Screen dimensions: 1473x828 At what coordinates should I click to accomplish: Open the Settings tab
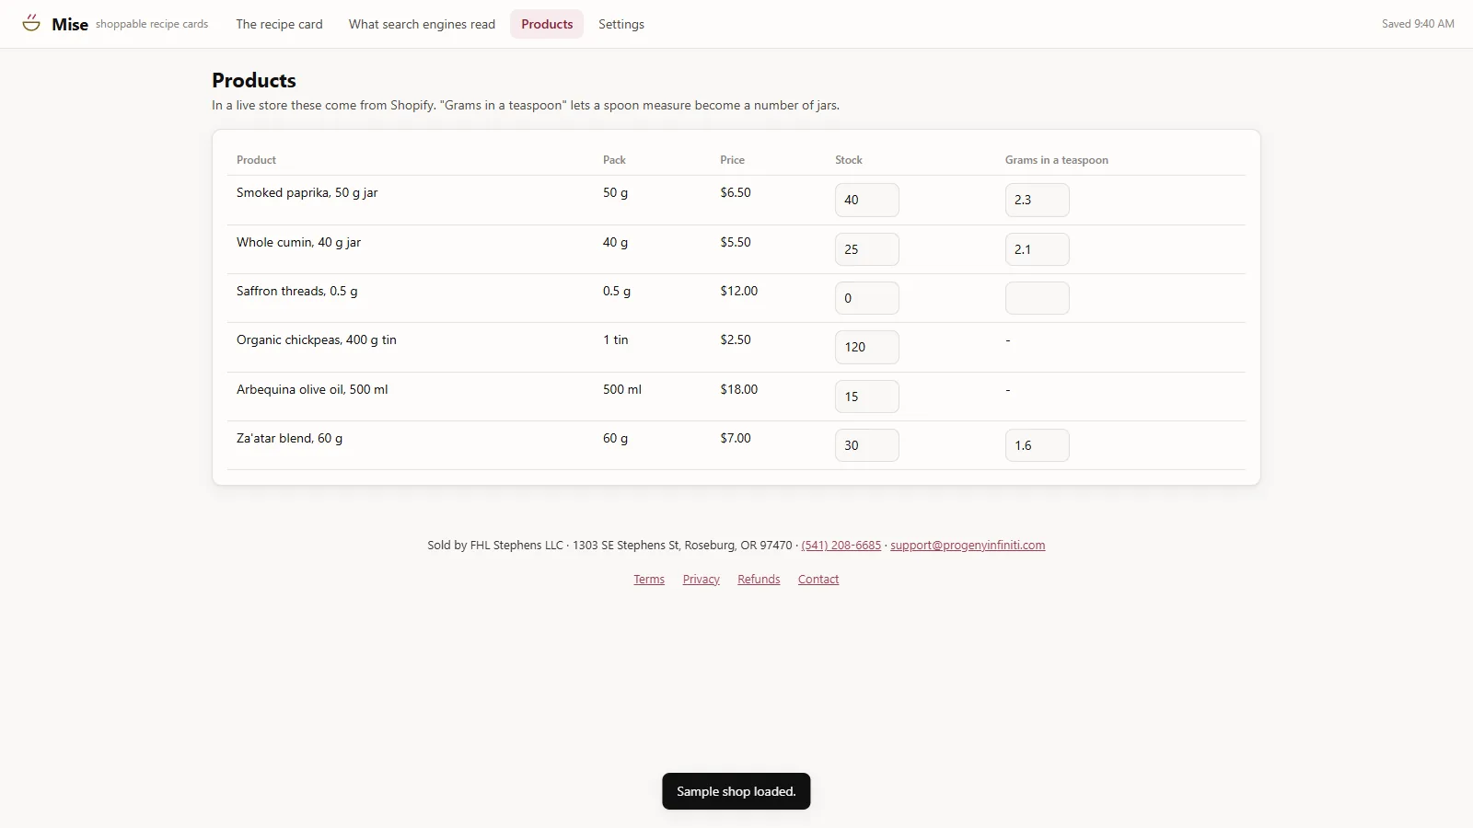(x=621, y=24)
